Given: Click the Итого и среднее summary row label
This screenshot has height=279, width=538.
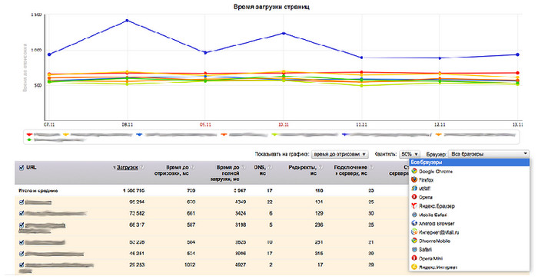Looking at the screenshot, I should (x=38, y=191).
